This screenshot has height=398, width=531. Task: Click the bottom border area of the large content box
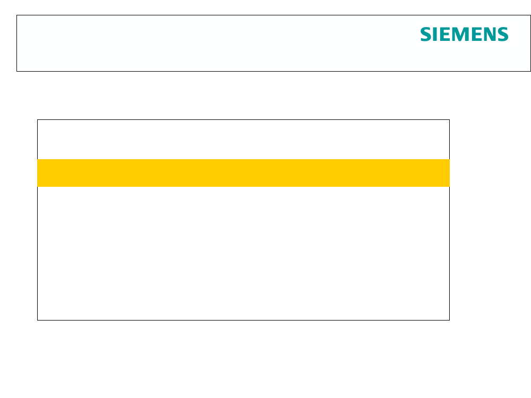coord(244,320)
